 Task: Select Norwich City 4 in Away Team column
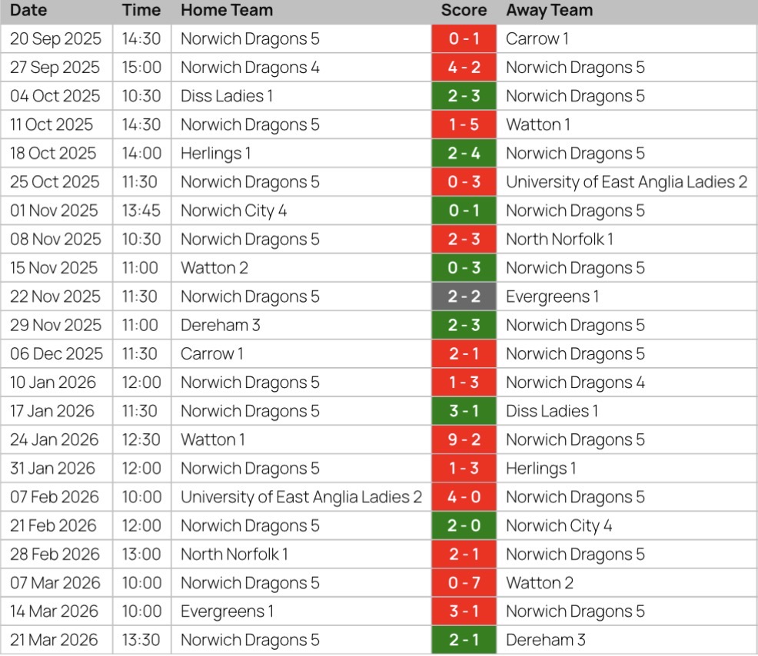[x=559, y=526]
